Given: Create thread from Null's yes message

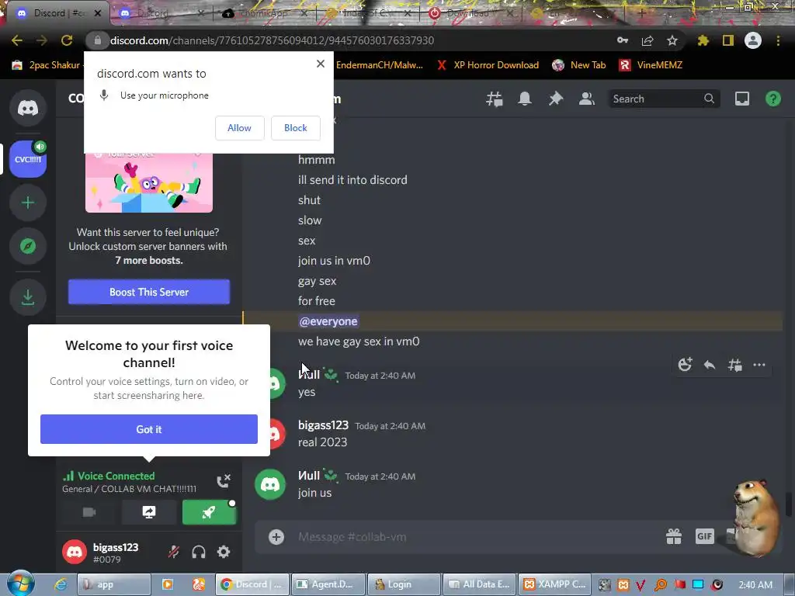Looking at the screenshot, I should click(x=734, y=365).
